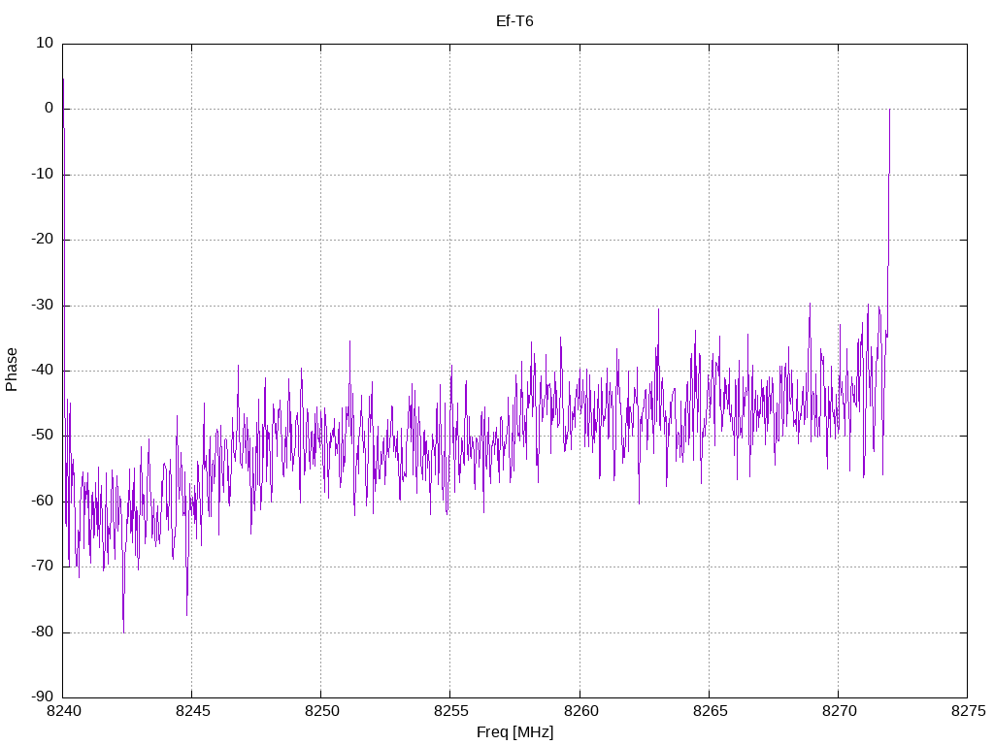Click the Freq [MHz] x-axis label

[x=514, y=732]
